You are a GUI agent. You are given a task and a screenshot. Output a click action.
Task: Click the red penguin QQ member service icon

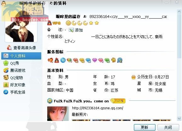57,60
